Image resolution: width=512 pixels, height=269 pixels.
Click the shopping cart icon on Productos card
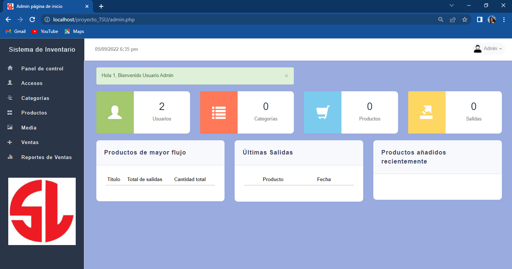pyautogui.click(x=323, y=112)
